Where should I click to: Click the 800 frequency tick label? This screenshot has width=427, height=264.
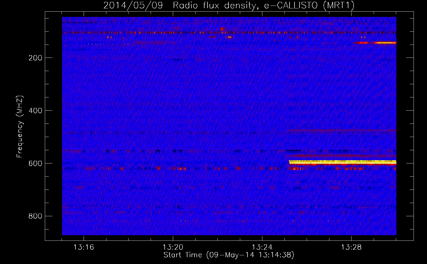tap(35, 216)
